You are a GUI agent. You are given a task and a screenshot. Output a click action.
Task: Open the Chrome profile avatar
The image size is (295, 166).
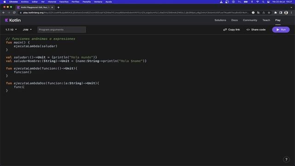pos(286,12)
